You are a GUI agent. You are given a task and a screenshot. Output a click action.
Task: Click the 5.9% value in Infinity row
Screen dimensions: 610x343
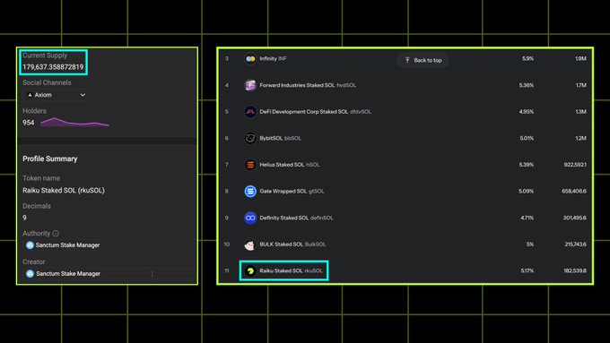527,58
